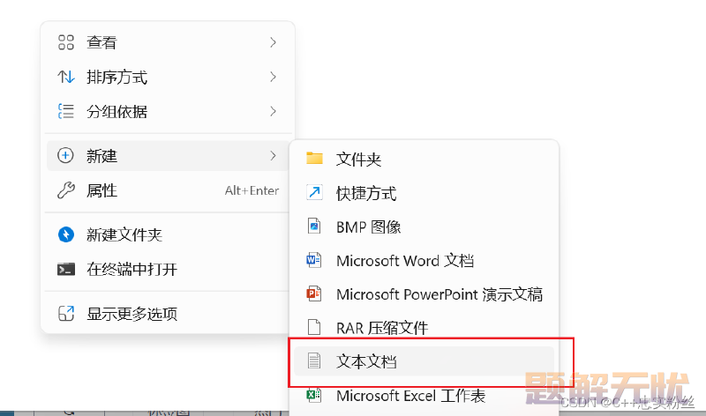Click the 显示更多选项 share-arrow icon
Screen dimensions: 706x416
click(x=65, y=314)
